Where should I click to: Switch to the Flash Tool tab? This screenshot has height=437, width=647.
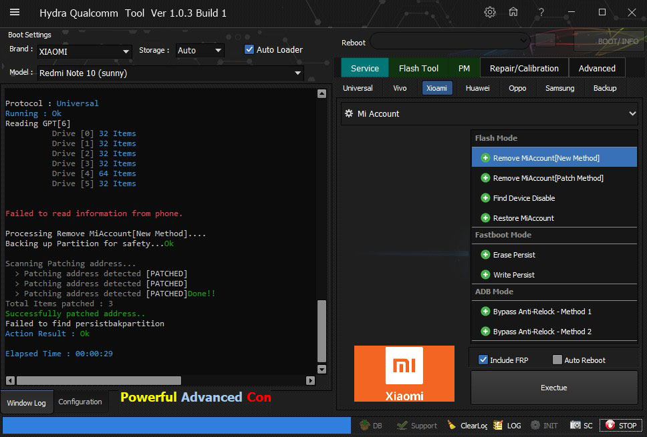click(418, 68)
